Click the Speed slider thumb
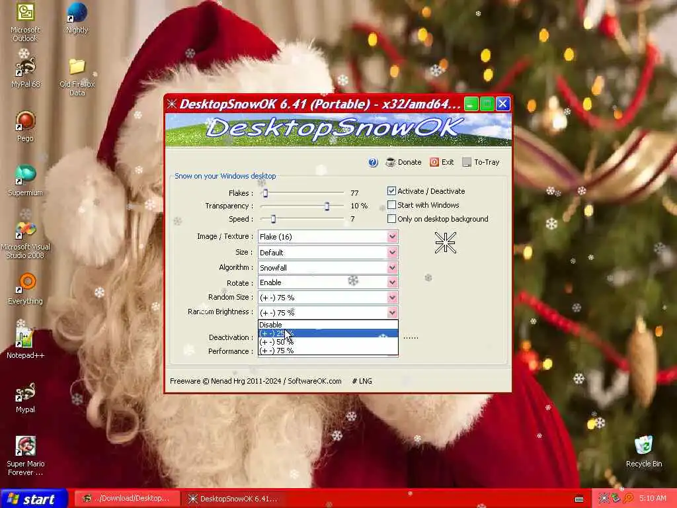Image resolution: width=677 pixels, height=508 pixels. [273, 219]
